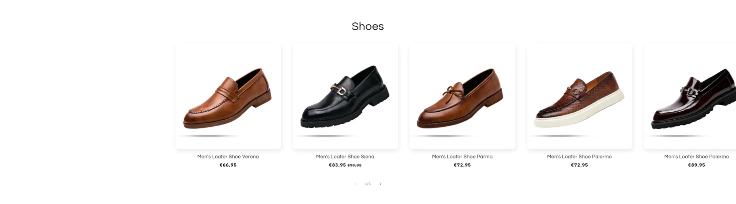Go to the next carousel slide
The height and width of the screenshot is (204, 736).
coord(380,184)
